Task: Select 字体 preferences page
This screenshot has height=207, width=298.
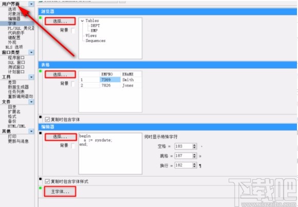Action: (x=12, y=24)
